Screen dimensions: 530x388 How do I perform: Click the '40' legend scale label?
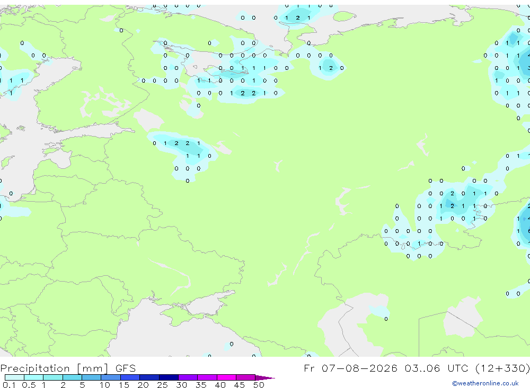click(220, 385)
